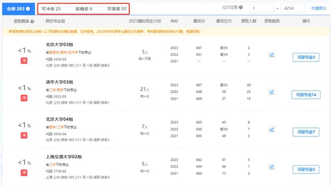Screen dimensions: 331x186
Task: Open admission trend chart for 清华大学03组
Action: pyautogui.click(x=272, y=92)
